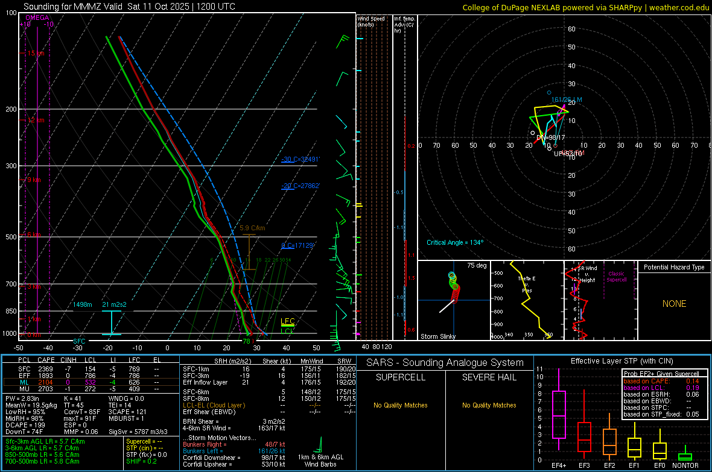Click the green 78 surface dewpoint value

pyautogui.click(x=247, y=341)
